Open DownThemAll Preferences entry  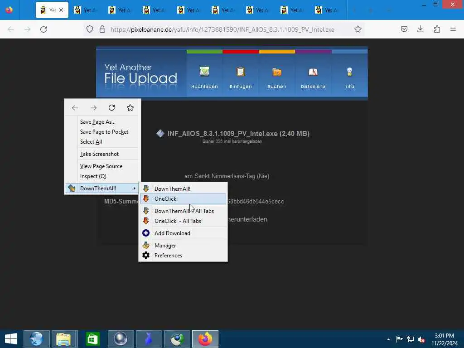pyautogui.click(x=183, y=256)
